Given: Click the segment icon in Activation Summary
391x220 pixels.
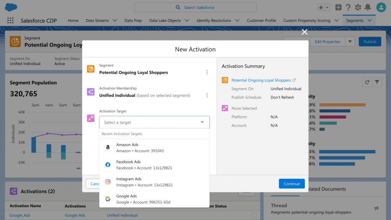Looking at the screenshot, I should 225,80.
